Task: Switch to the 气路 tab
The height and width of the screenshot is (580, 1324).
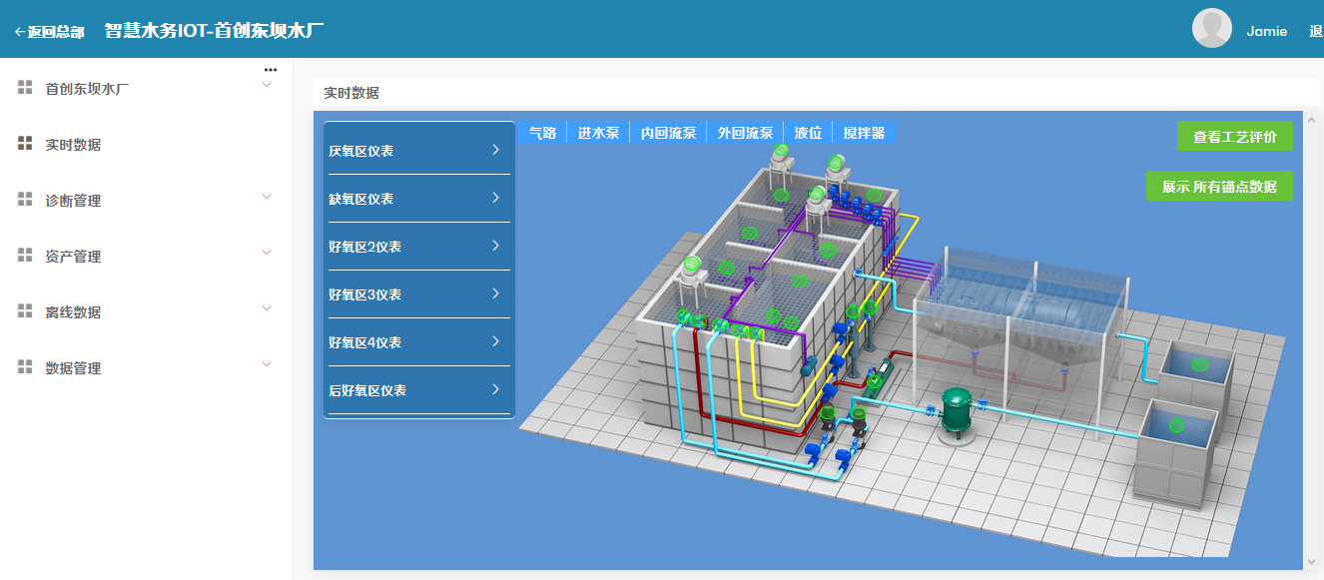Action: click(542, 133)
